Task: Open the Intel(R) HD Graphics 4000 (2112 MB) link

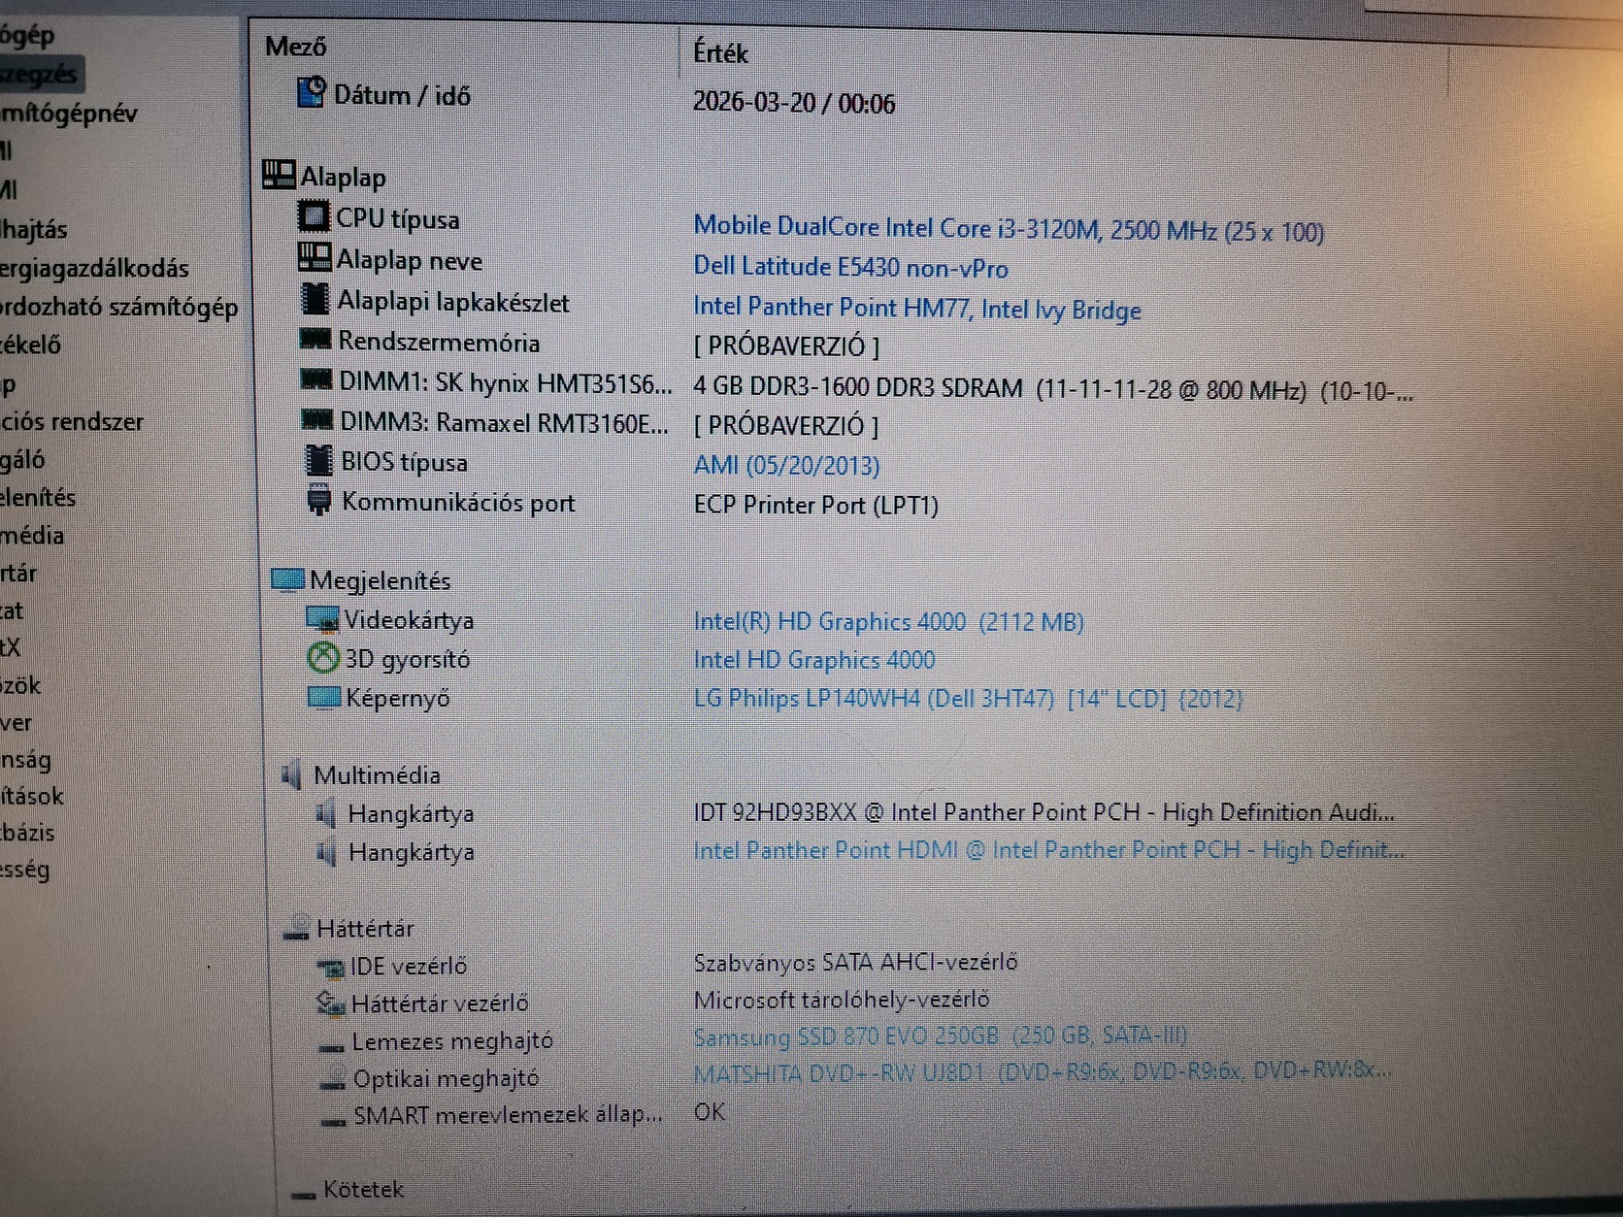Action: tap(888, 621)
